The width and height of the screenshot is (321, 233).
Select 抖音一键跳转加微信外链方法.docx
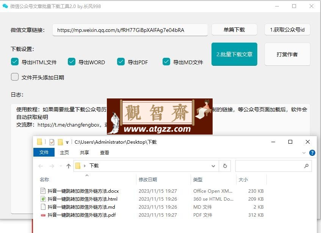[83, 191]
